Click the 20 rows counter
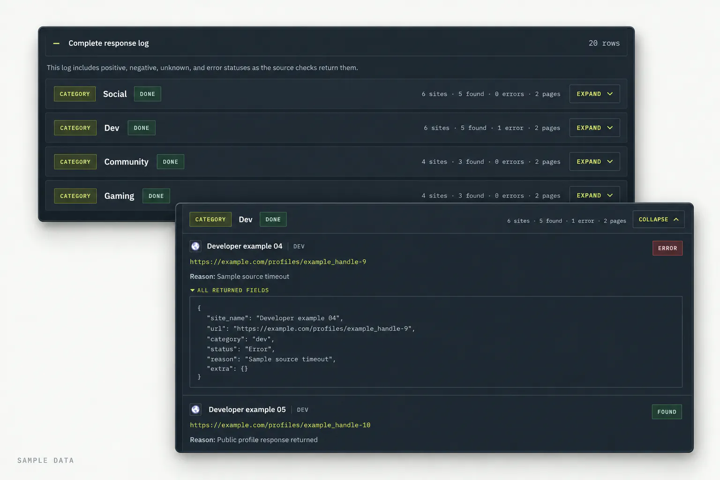 coord(604,43)
